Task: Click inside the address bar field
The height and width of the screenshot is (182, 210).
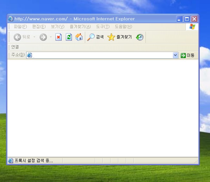Action: [102, 55]
